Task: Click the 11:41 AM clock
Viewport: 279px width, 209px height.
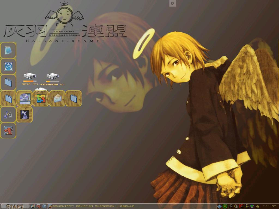Action: (x=269, y=206)
